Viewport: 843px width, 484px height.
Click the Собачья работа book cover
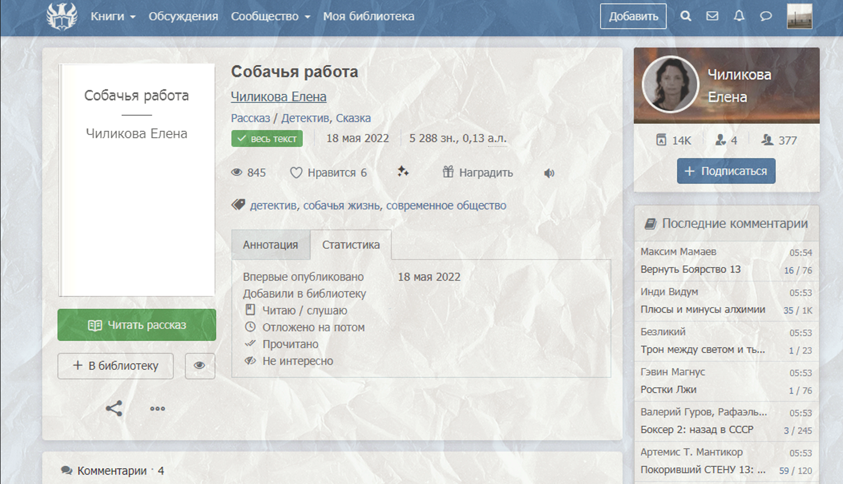coord(137,180)
